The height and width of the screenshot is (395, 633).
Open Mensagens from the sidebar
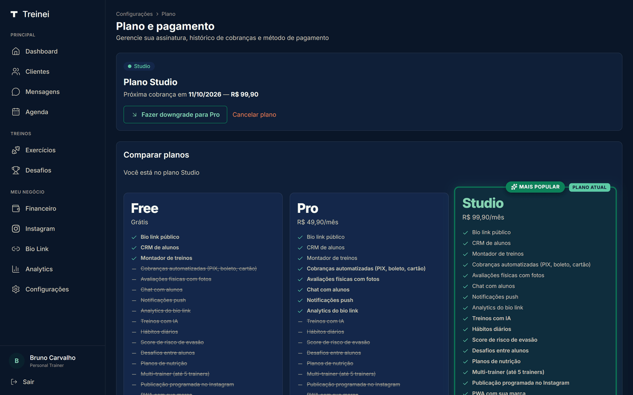pos(53,92)
